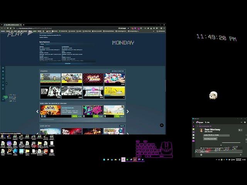Click the browser page vertical scrollbar

165,86
